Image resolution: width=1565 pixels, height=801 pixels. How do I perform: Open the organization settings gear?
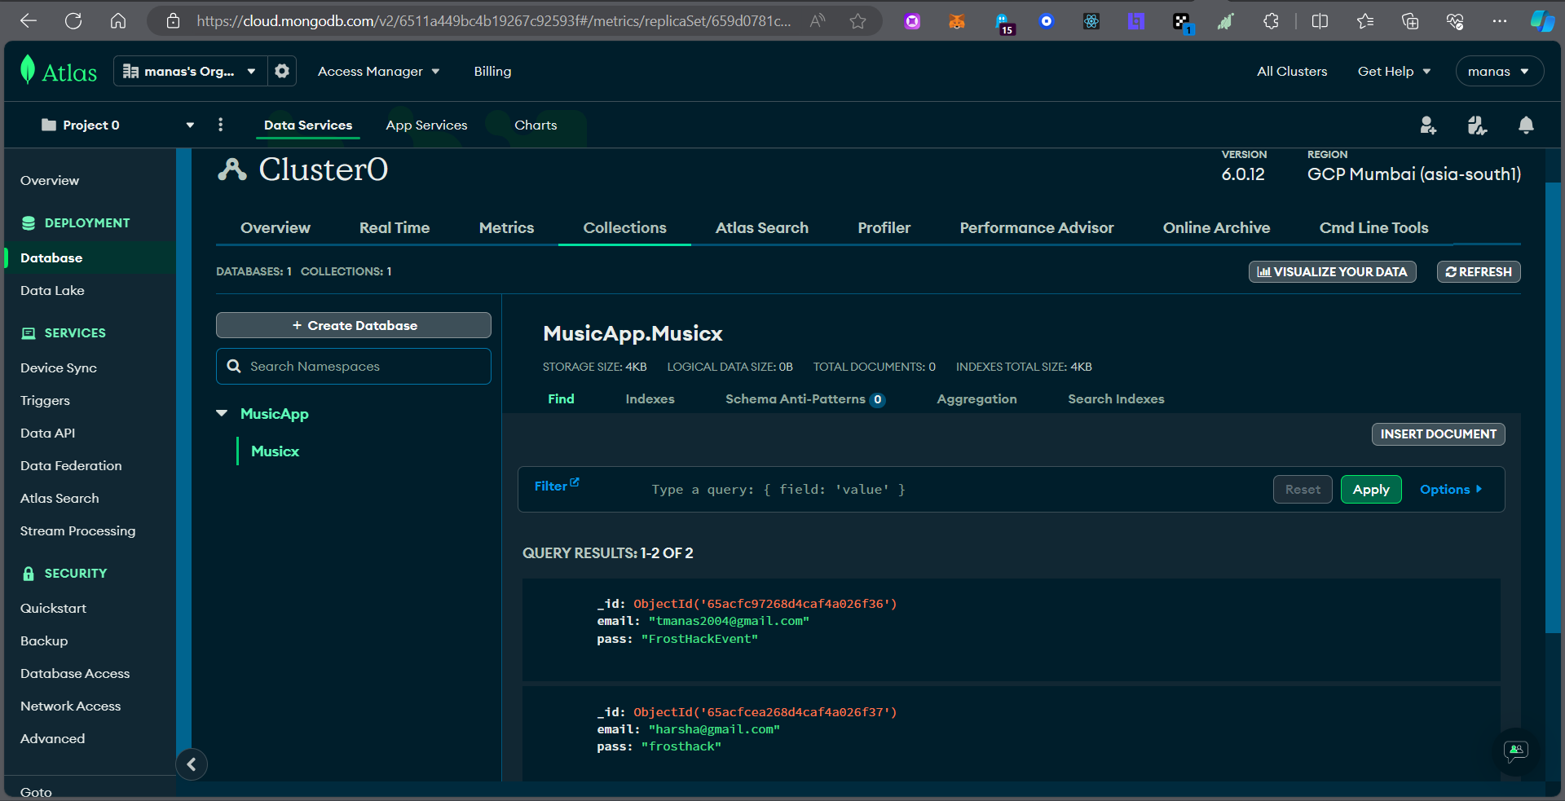pos(281,71)
